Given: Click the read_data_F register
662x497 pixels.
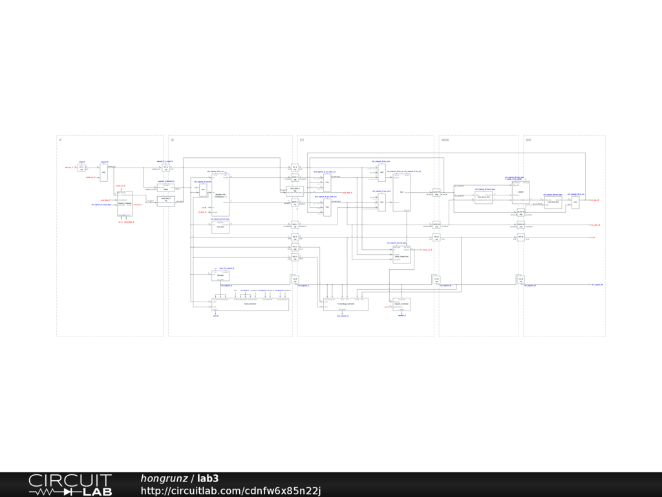Looking at the screenshot, I should click(166, 201).
